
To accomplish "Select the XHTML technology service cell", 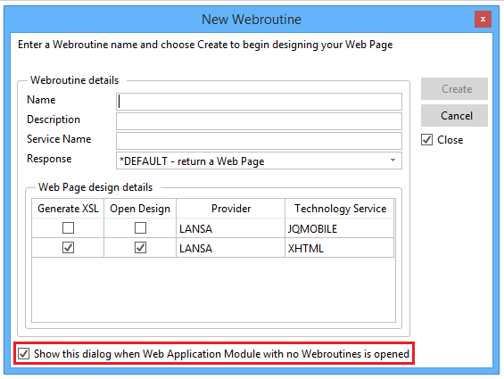I will [x=340, y=248].
